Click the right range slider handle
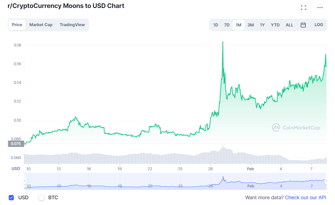The width and height of the screenshot is (335, 205). point(326,181)
